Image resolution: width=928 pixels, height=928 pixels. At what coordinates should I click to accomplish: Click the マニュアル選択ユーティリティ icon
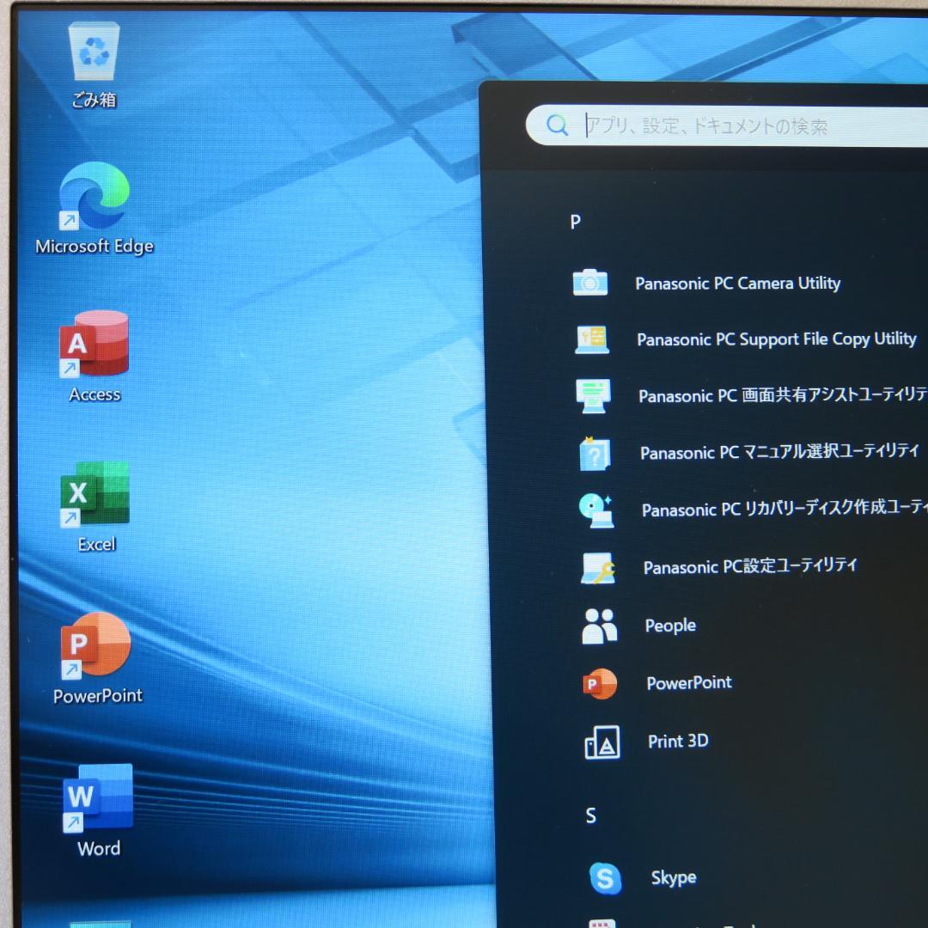coord(595,454)
